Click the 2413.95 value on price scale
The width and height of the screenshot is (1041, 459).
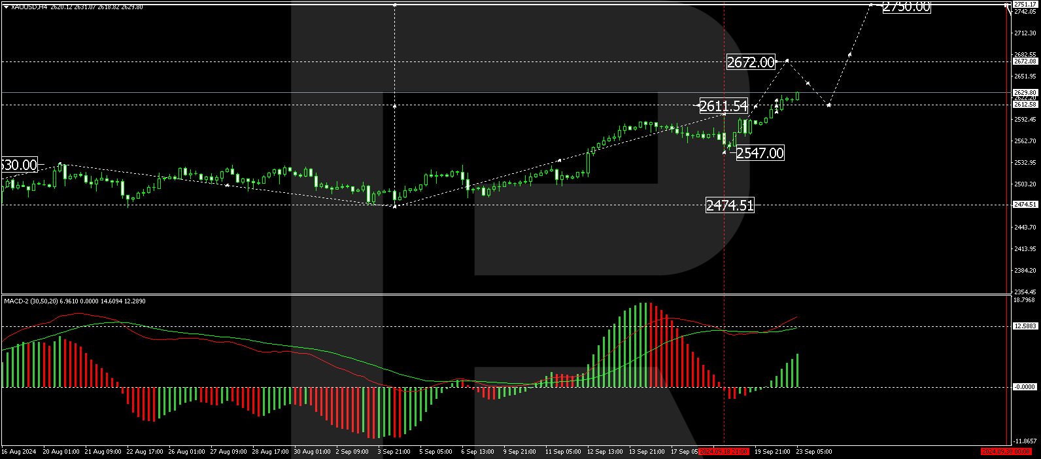[x=1025, y=249]
